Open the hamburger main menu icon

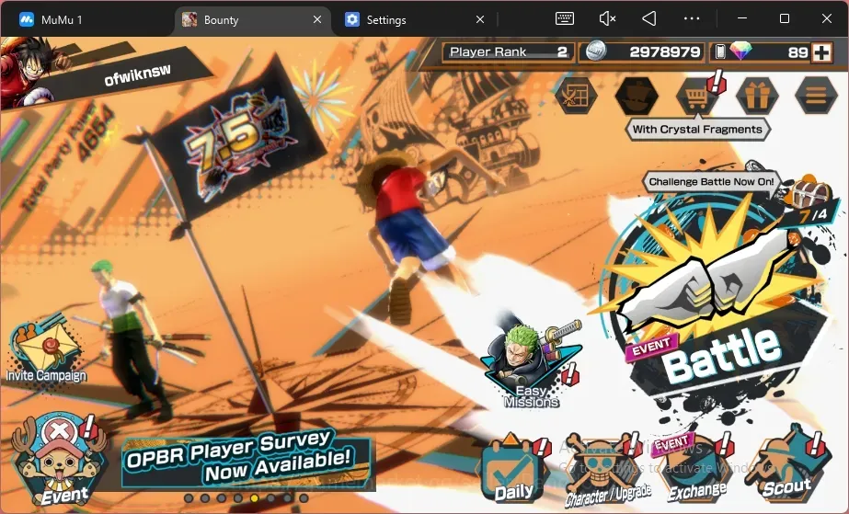(816, 97)
